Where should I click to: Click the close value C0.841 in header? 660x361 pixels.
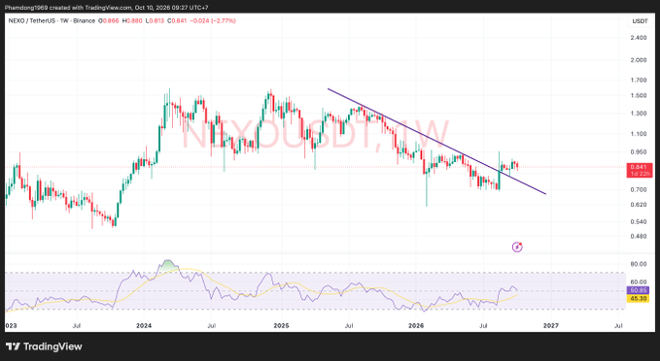[x=177, y=20]
